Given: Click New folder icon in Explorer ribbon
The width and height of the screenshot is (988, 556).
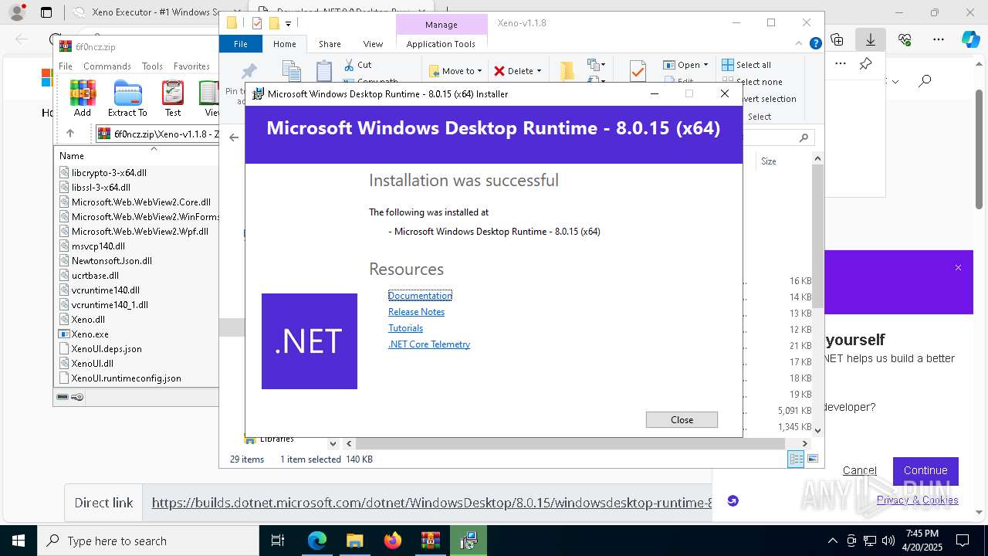Looking at the screenshot, I should tap(567, 71).
